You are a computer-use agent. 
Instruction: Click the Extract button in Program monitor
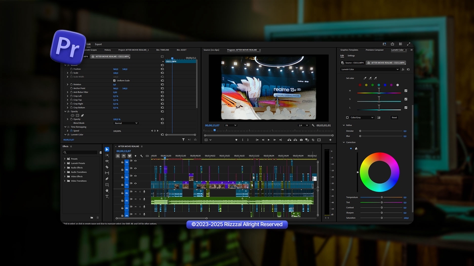coord(295,140)
